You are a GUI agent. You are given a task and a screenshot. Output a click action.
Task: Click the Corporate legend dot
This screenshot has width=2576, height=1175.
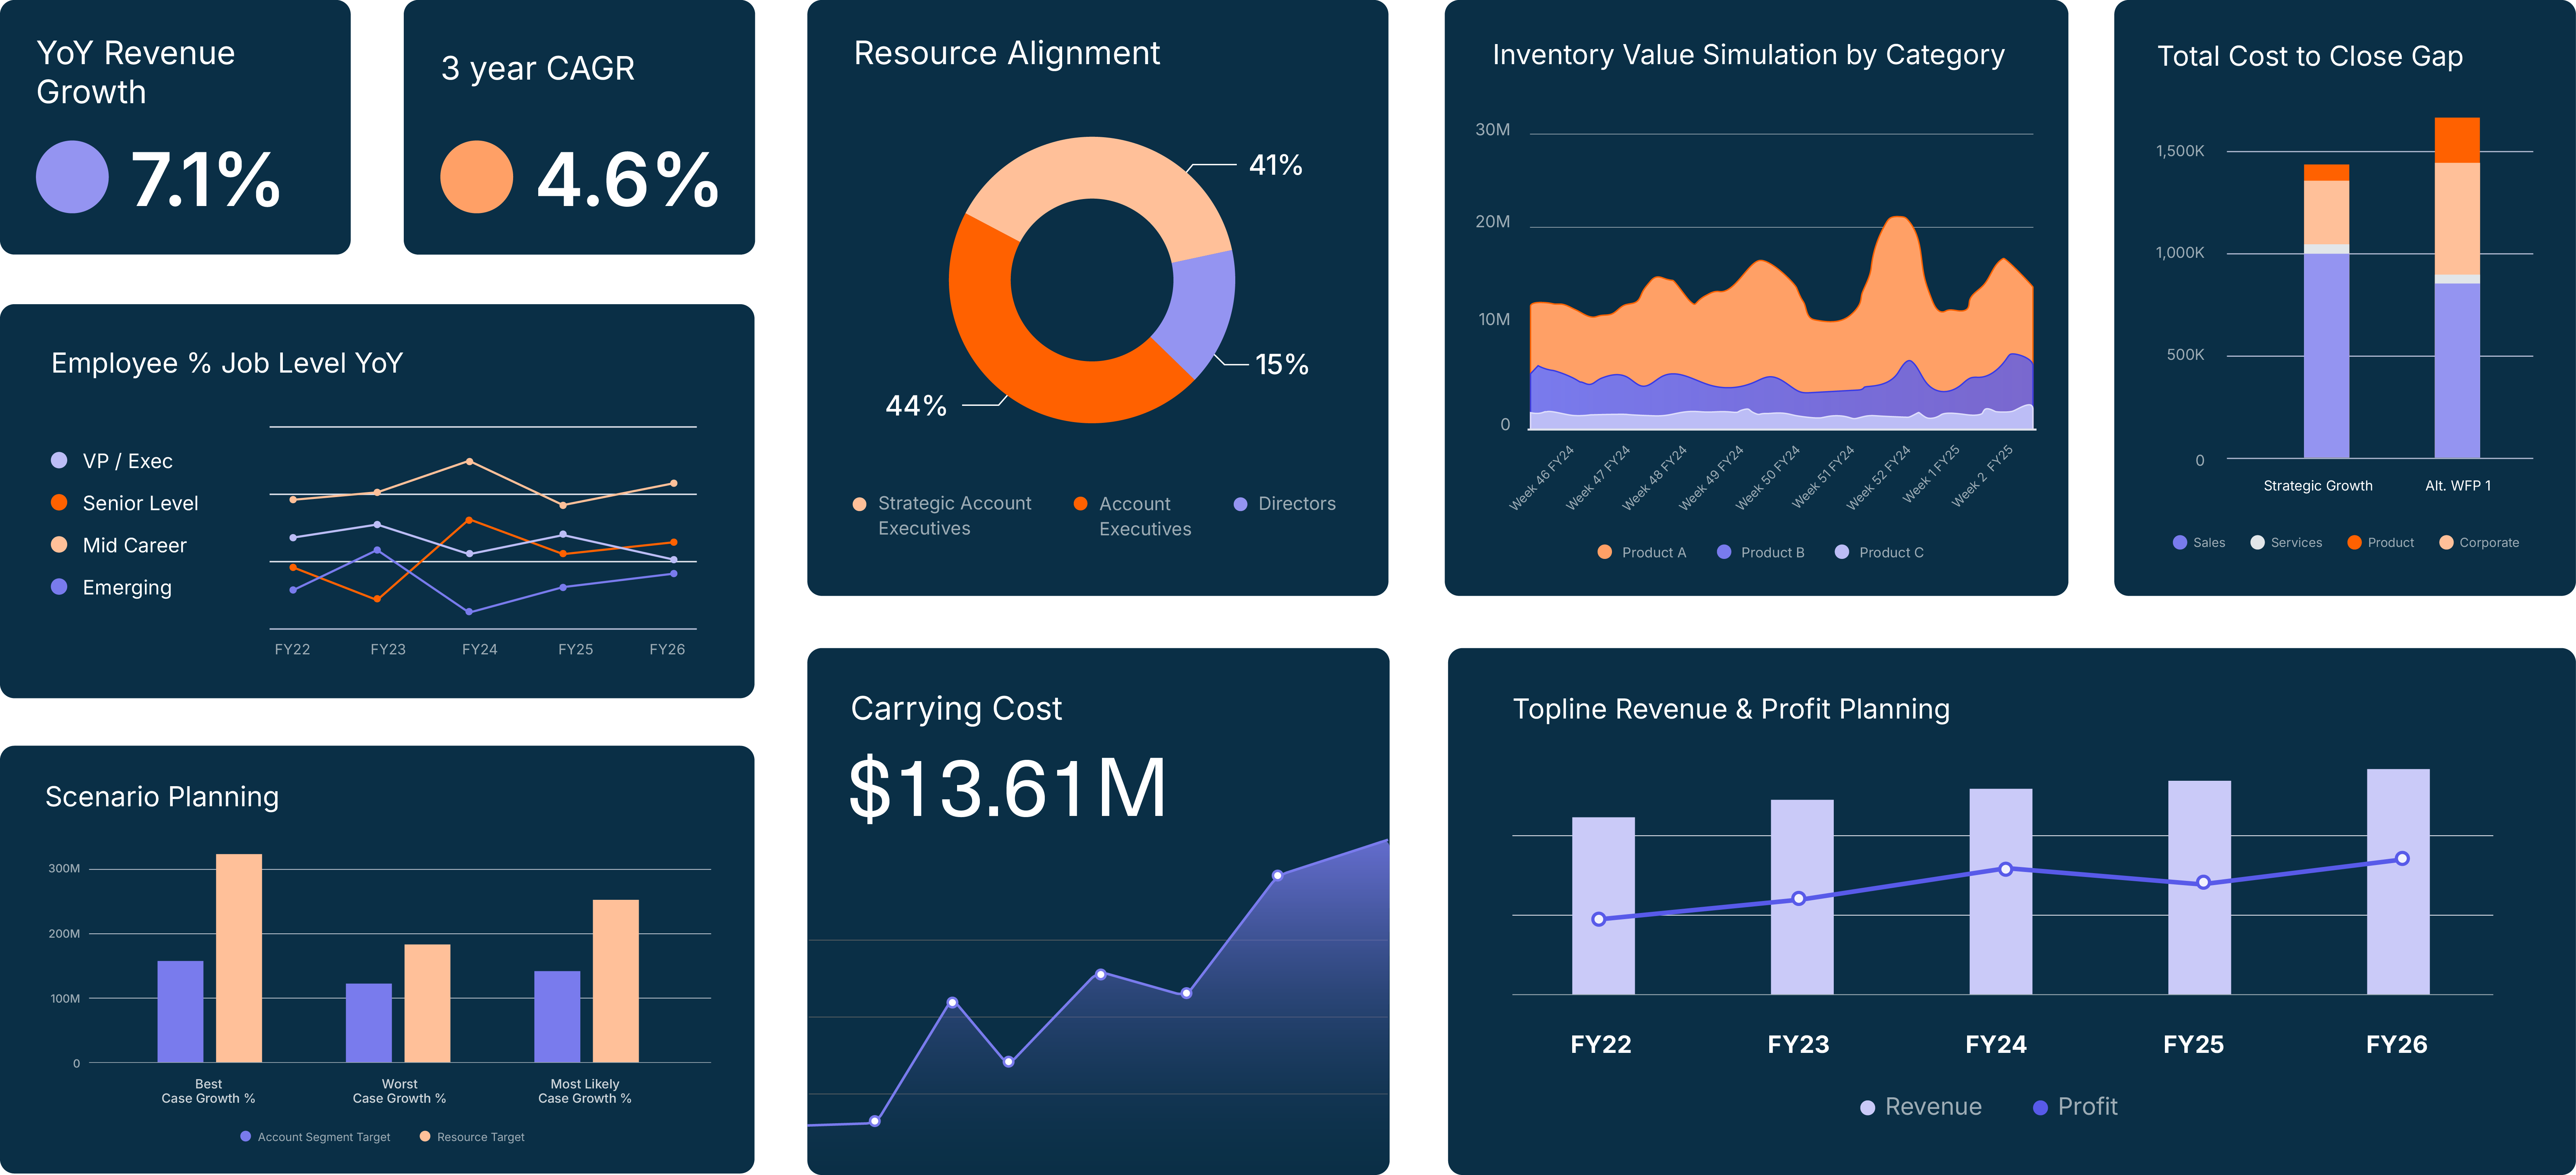pyautogui.click(x=2446, y=542)
